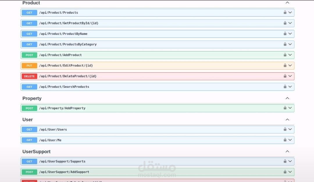Collapse the User section with its arrow
The image size is (314, 182).
click(287, 119)
